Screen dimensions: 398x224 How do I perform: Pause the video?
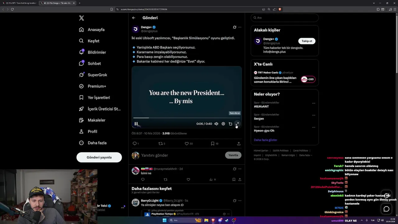(136, 124)
